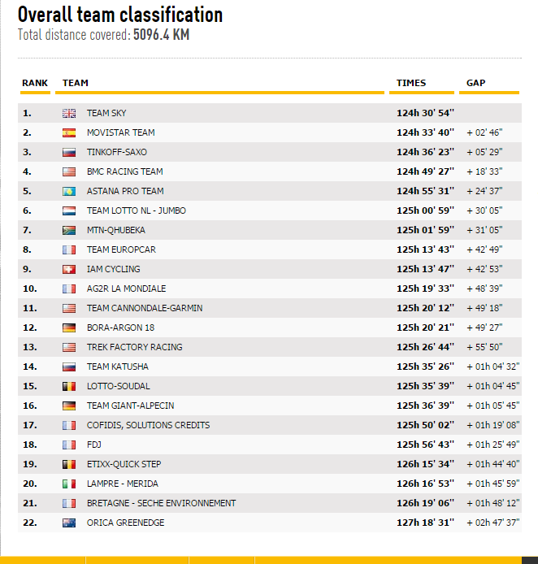
Task: Select the TEAM EUROPCAR name
Action: click(121, 249)
